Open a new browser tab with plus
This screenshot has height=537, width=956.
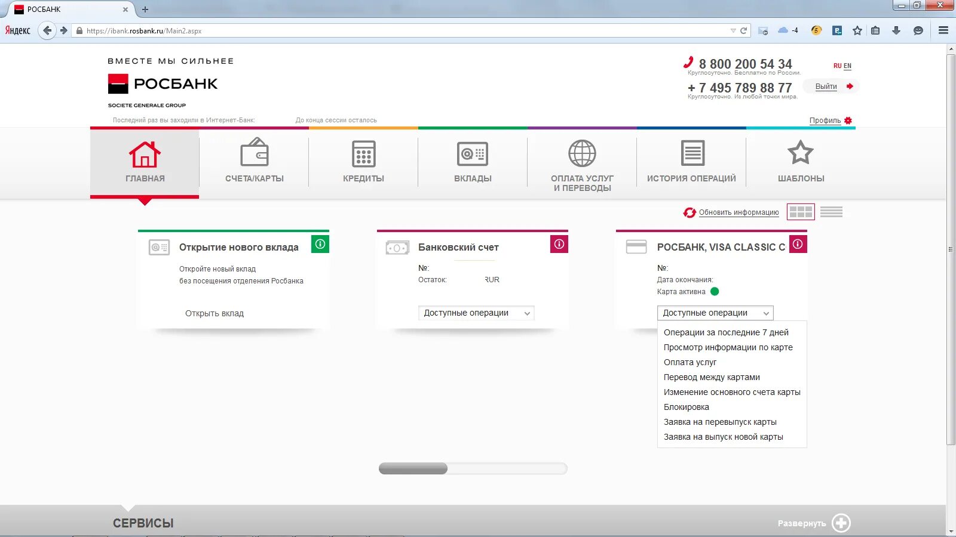(x=145, y=10)
